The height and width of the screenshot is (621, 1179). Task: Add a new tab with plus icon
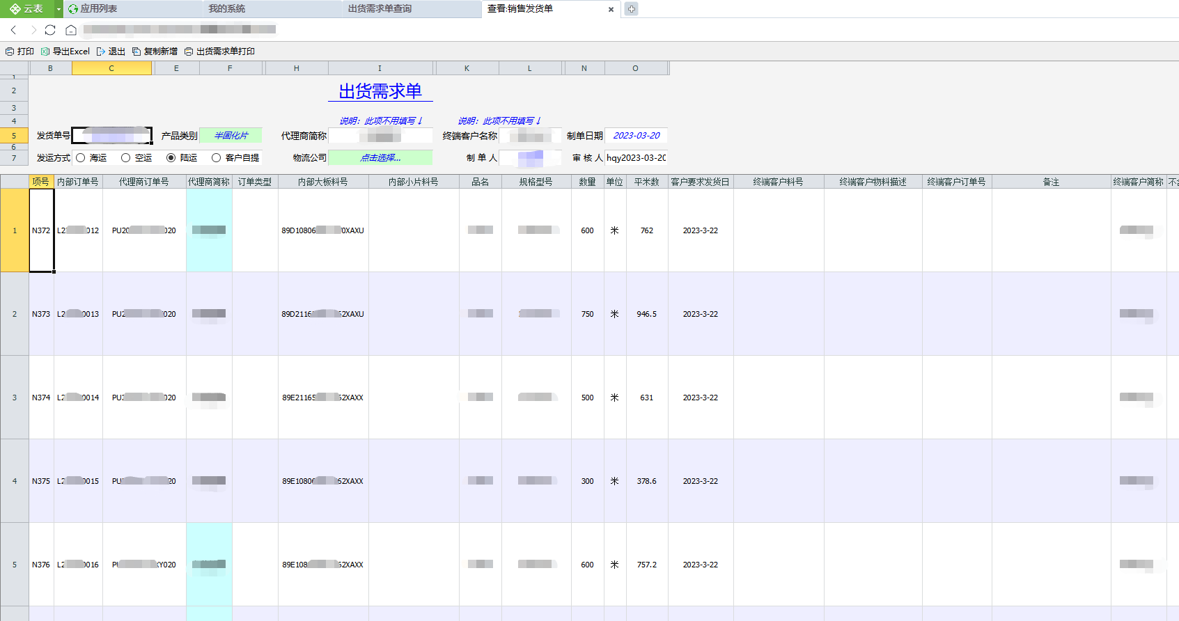[631, 9]
